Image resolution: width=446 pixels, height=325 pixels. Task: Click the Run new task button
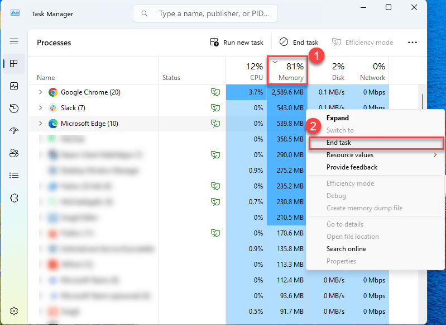tap(237, 43)
